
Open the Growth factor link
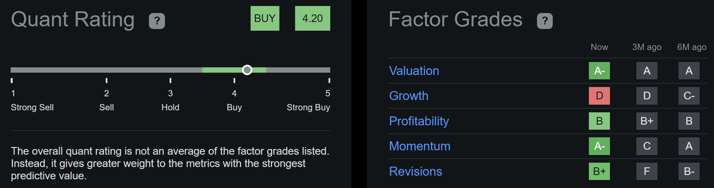[x=409, y=96]
